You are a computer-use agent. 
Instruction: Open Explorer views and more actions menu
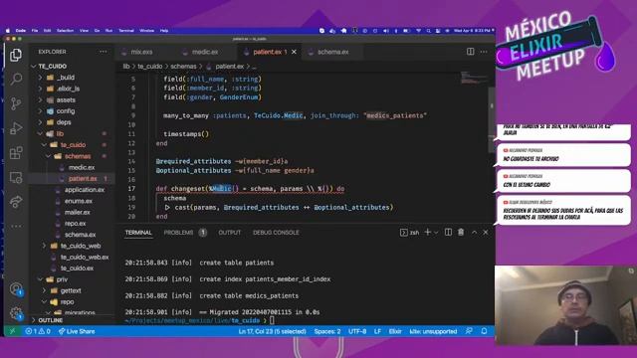coord(104,52)
